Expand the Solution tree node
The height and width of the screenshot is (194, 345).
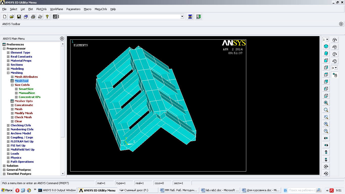click(4, 166)
